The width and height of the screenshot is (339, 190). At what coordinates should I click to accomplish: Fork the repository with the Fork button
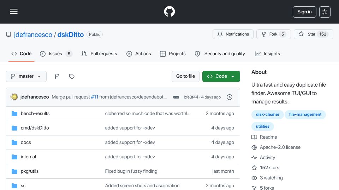coord(273,34)
